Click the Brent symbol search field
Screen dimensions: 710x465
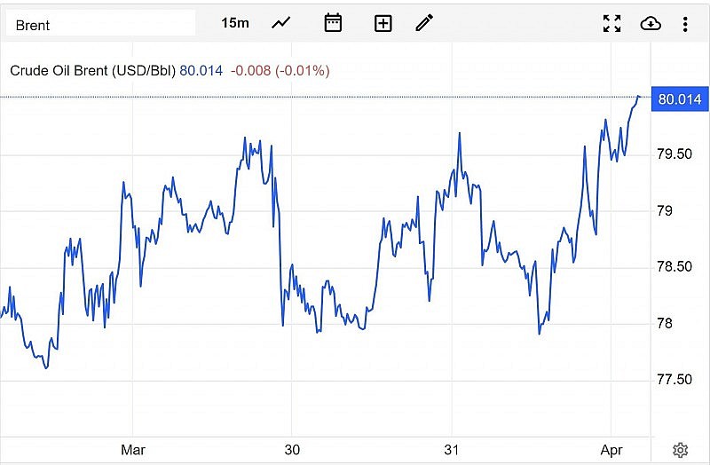[x=100, y=24]
